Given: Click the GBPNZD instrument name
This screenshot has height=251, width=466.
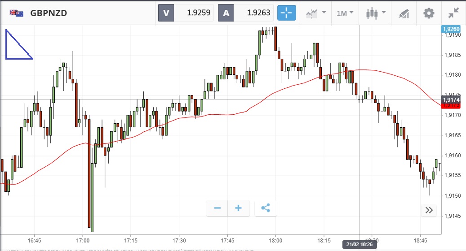Looking at the screenshot, I should point(49,13).
